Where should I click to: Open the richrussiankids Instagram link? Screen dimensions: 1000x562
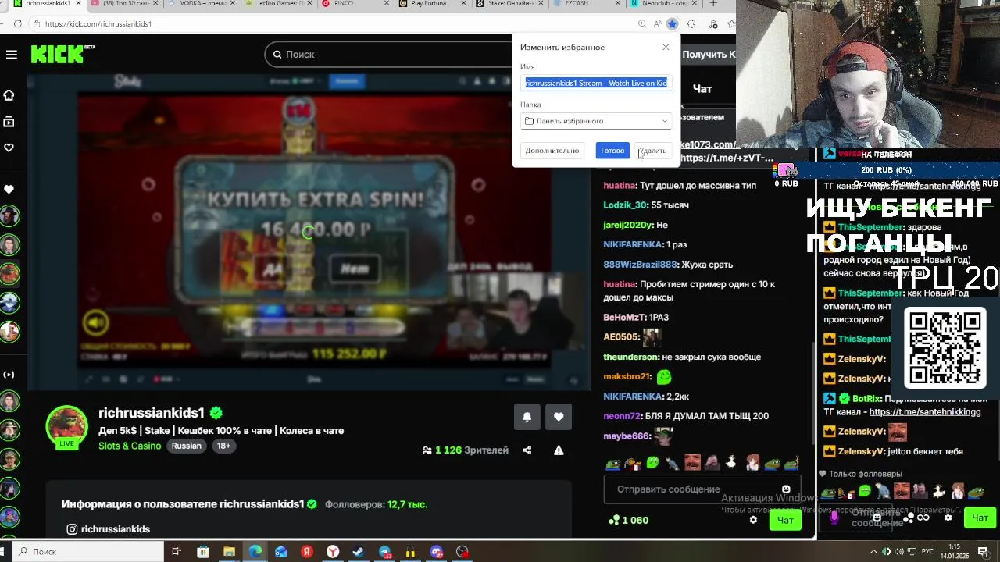tap(108, 529)
